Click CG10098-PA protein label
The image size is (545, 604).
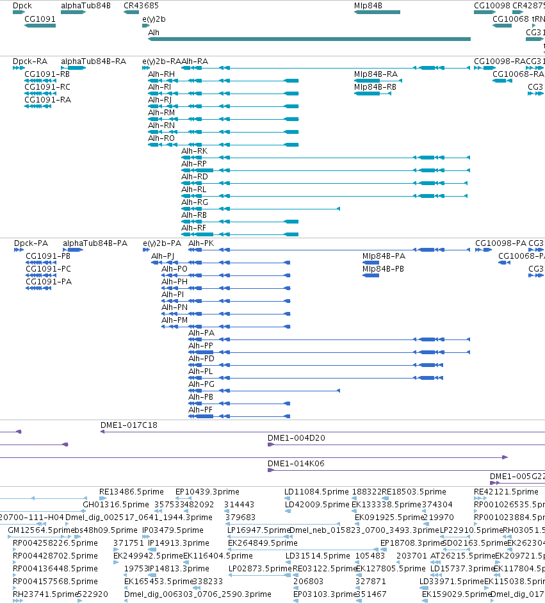click(501, 243)
